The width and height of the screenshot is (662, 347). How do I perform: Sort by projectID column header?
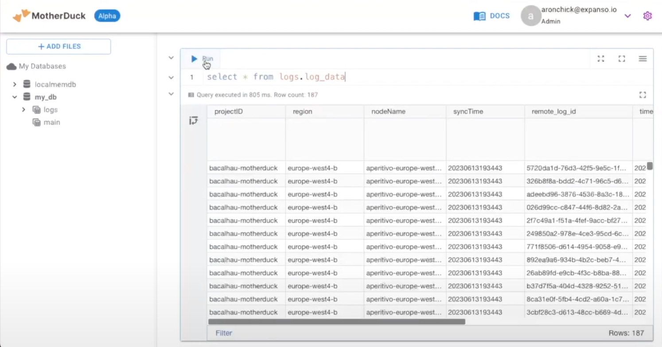click(x=246, y=111)
